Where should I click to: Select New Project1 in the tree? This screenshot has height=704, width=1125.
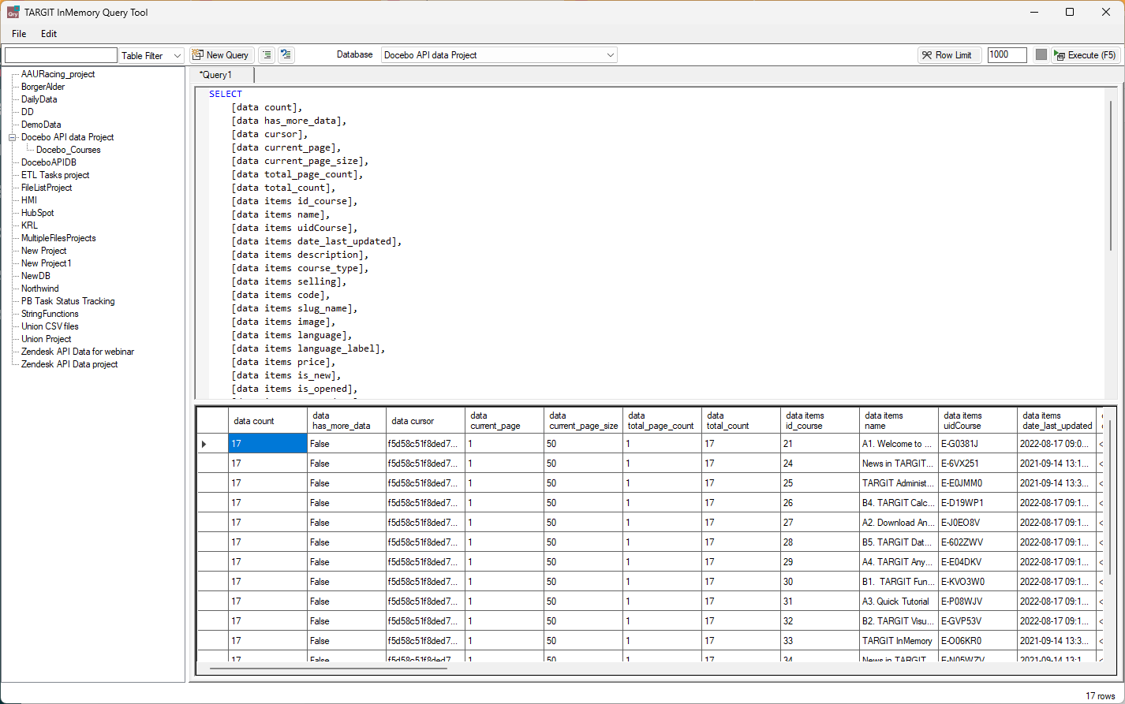coord(46,263)
